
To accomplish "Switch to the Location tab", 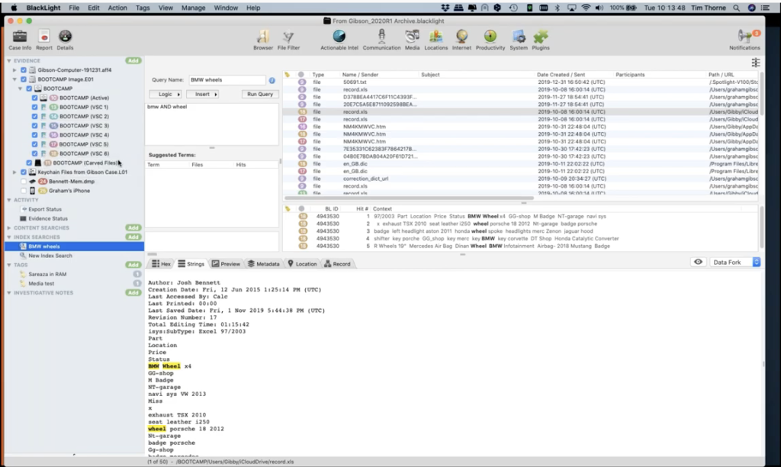I will [x=302, y=264].
